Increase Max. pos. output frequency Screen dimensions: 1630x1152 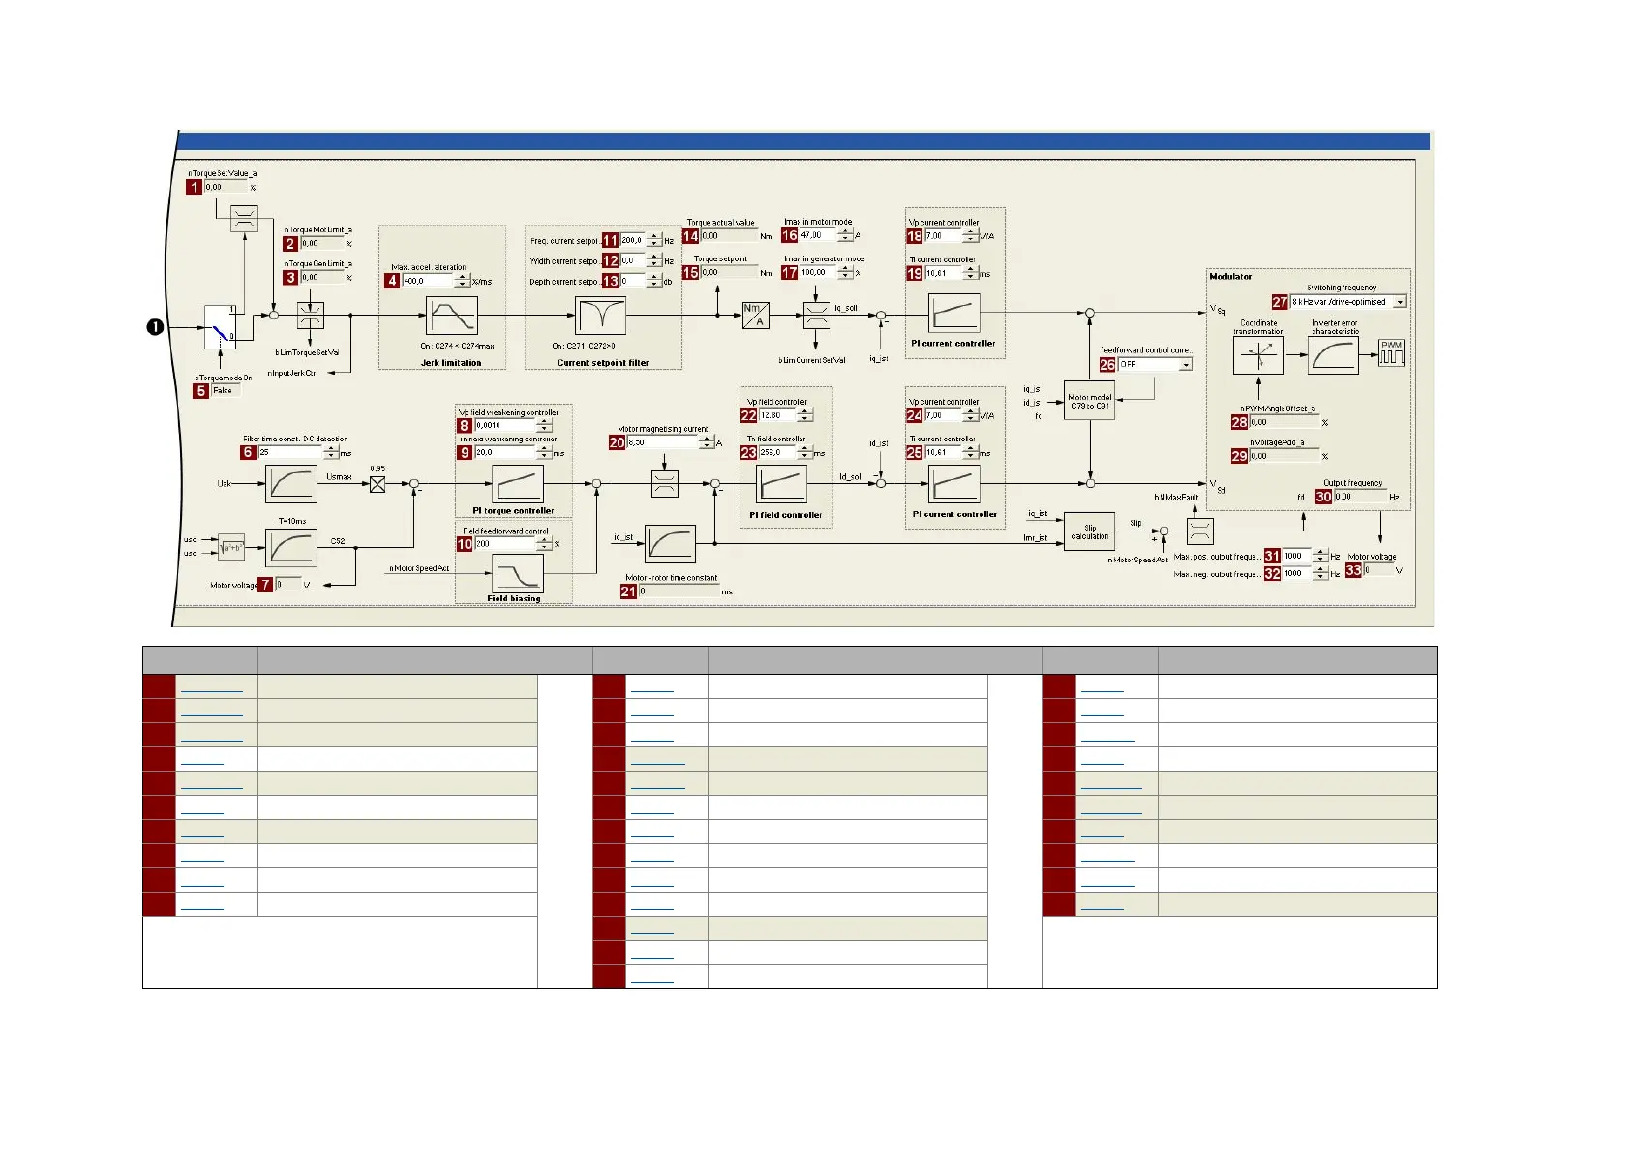click(x=1320, y=553)
